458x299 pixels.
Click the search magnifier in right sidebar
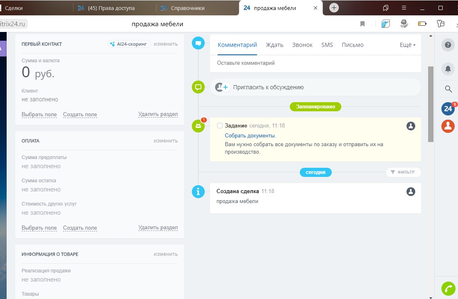click(x=448, y=89)
